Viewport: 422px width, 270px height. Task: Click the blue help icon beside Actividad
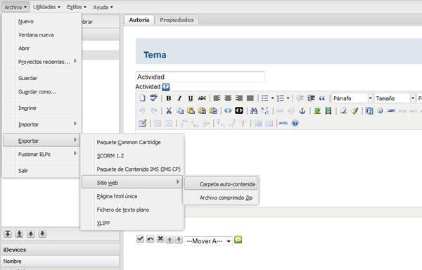[166, 87]
